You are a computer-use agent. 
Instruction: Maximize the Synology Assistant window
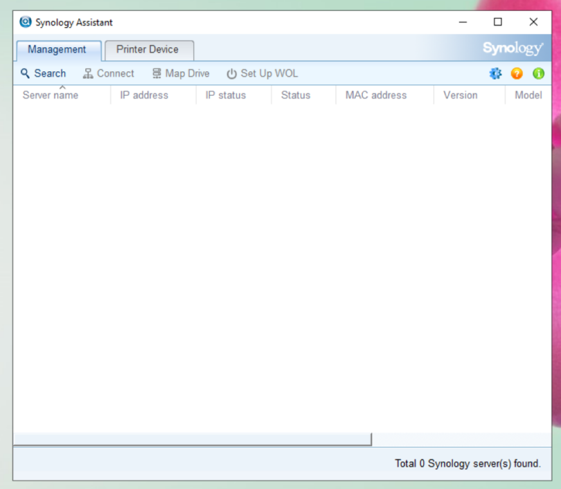coord(498,22)
